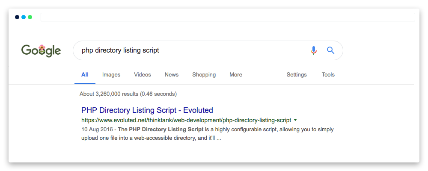The width and height of the screenshot is (428, 171).
Task: Click the dark blue window dot
Action: coord(17,17)
